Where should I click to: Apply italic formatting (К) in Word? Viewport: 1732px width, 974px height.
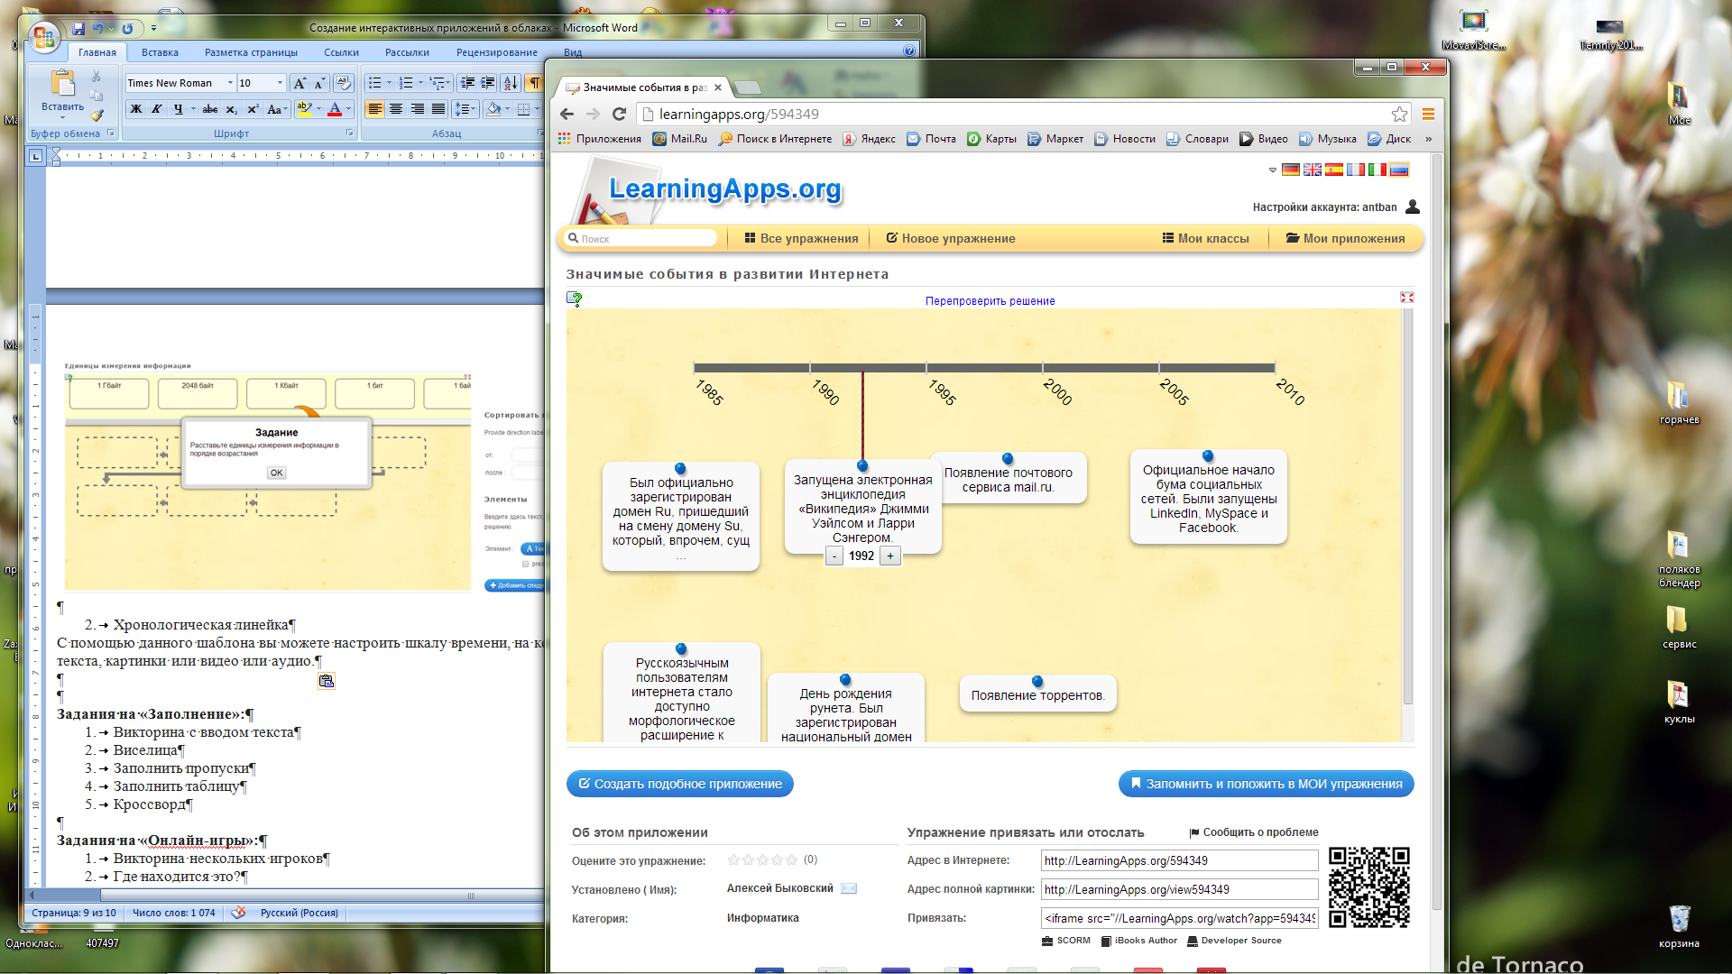tap(157, 109)
